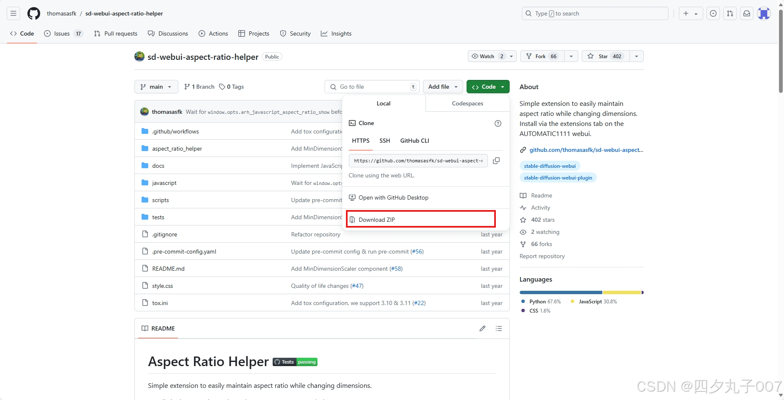The height and width of the screenshot is (400, 784).
Task: Open the .github/workflows folder
Action: 175,131
